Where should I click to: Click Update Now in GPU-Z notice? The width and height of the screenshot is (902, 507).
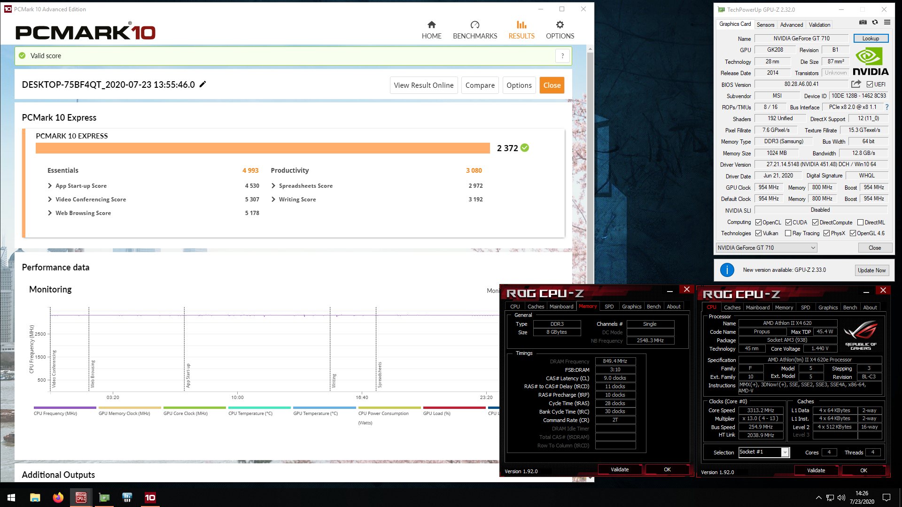coord(871,270)
